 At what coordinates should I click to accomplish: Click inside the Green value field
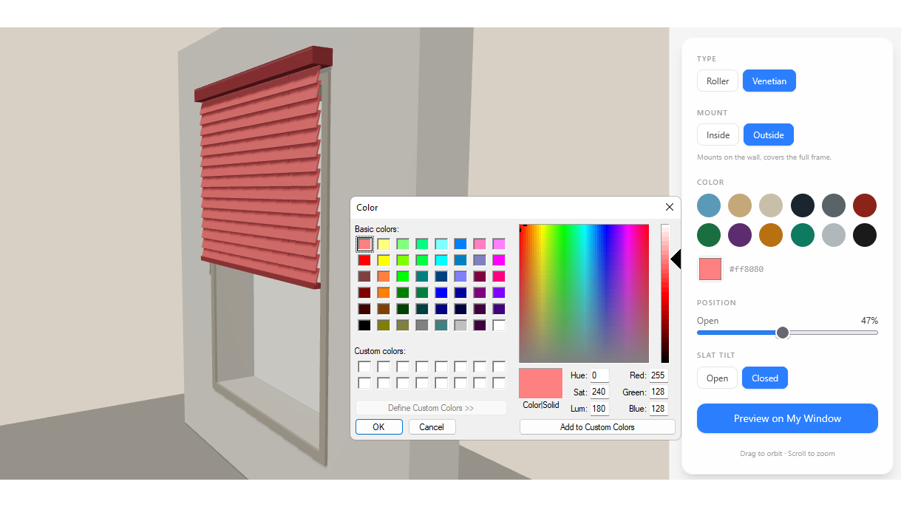point(659,392)
